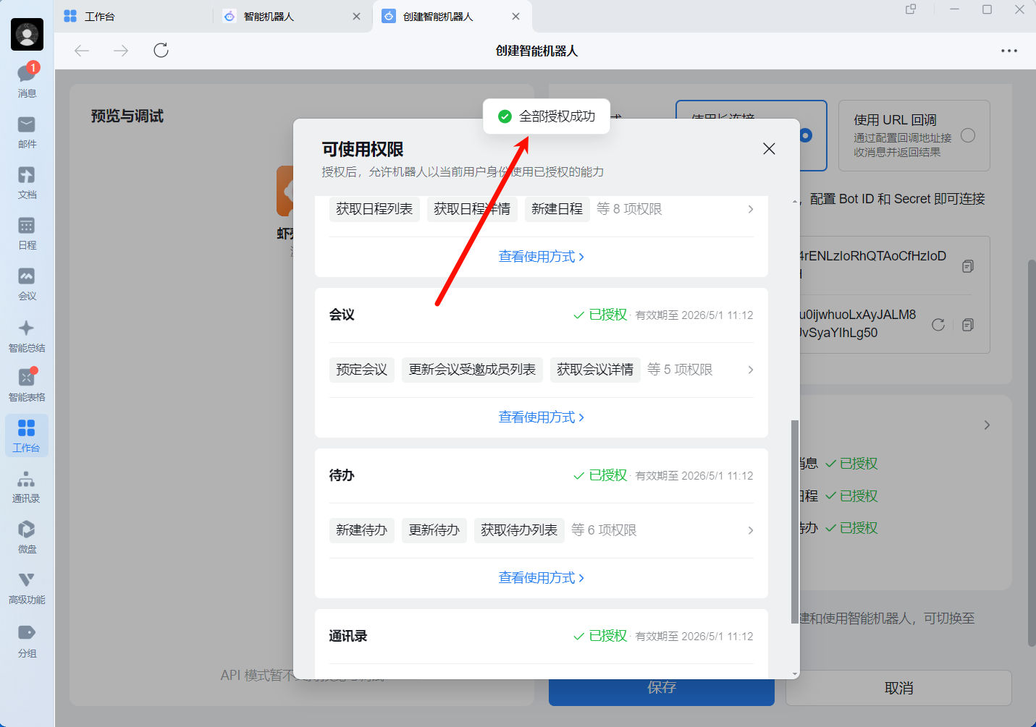Click the 新建待办 permission tag
Screen dimensions: 1036x727
pos(362,530)
